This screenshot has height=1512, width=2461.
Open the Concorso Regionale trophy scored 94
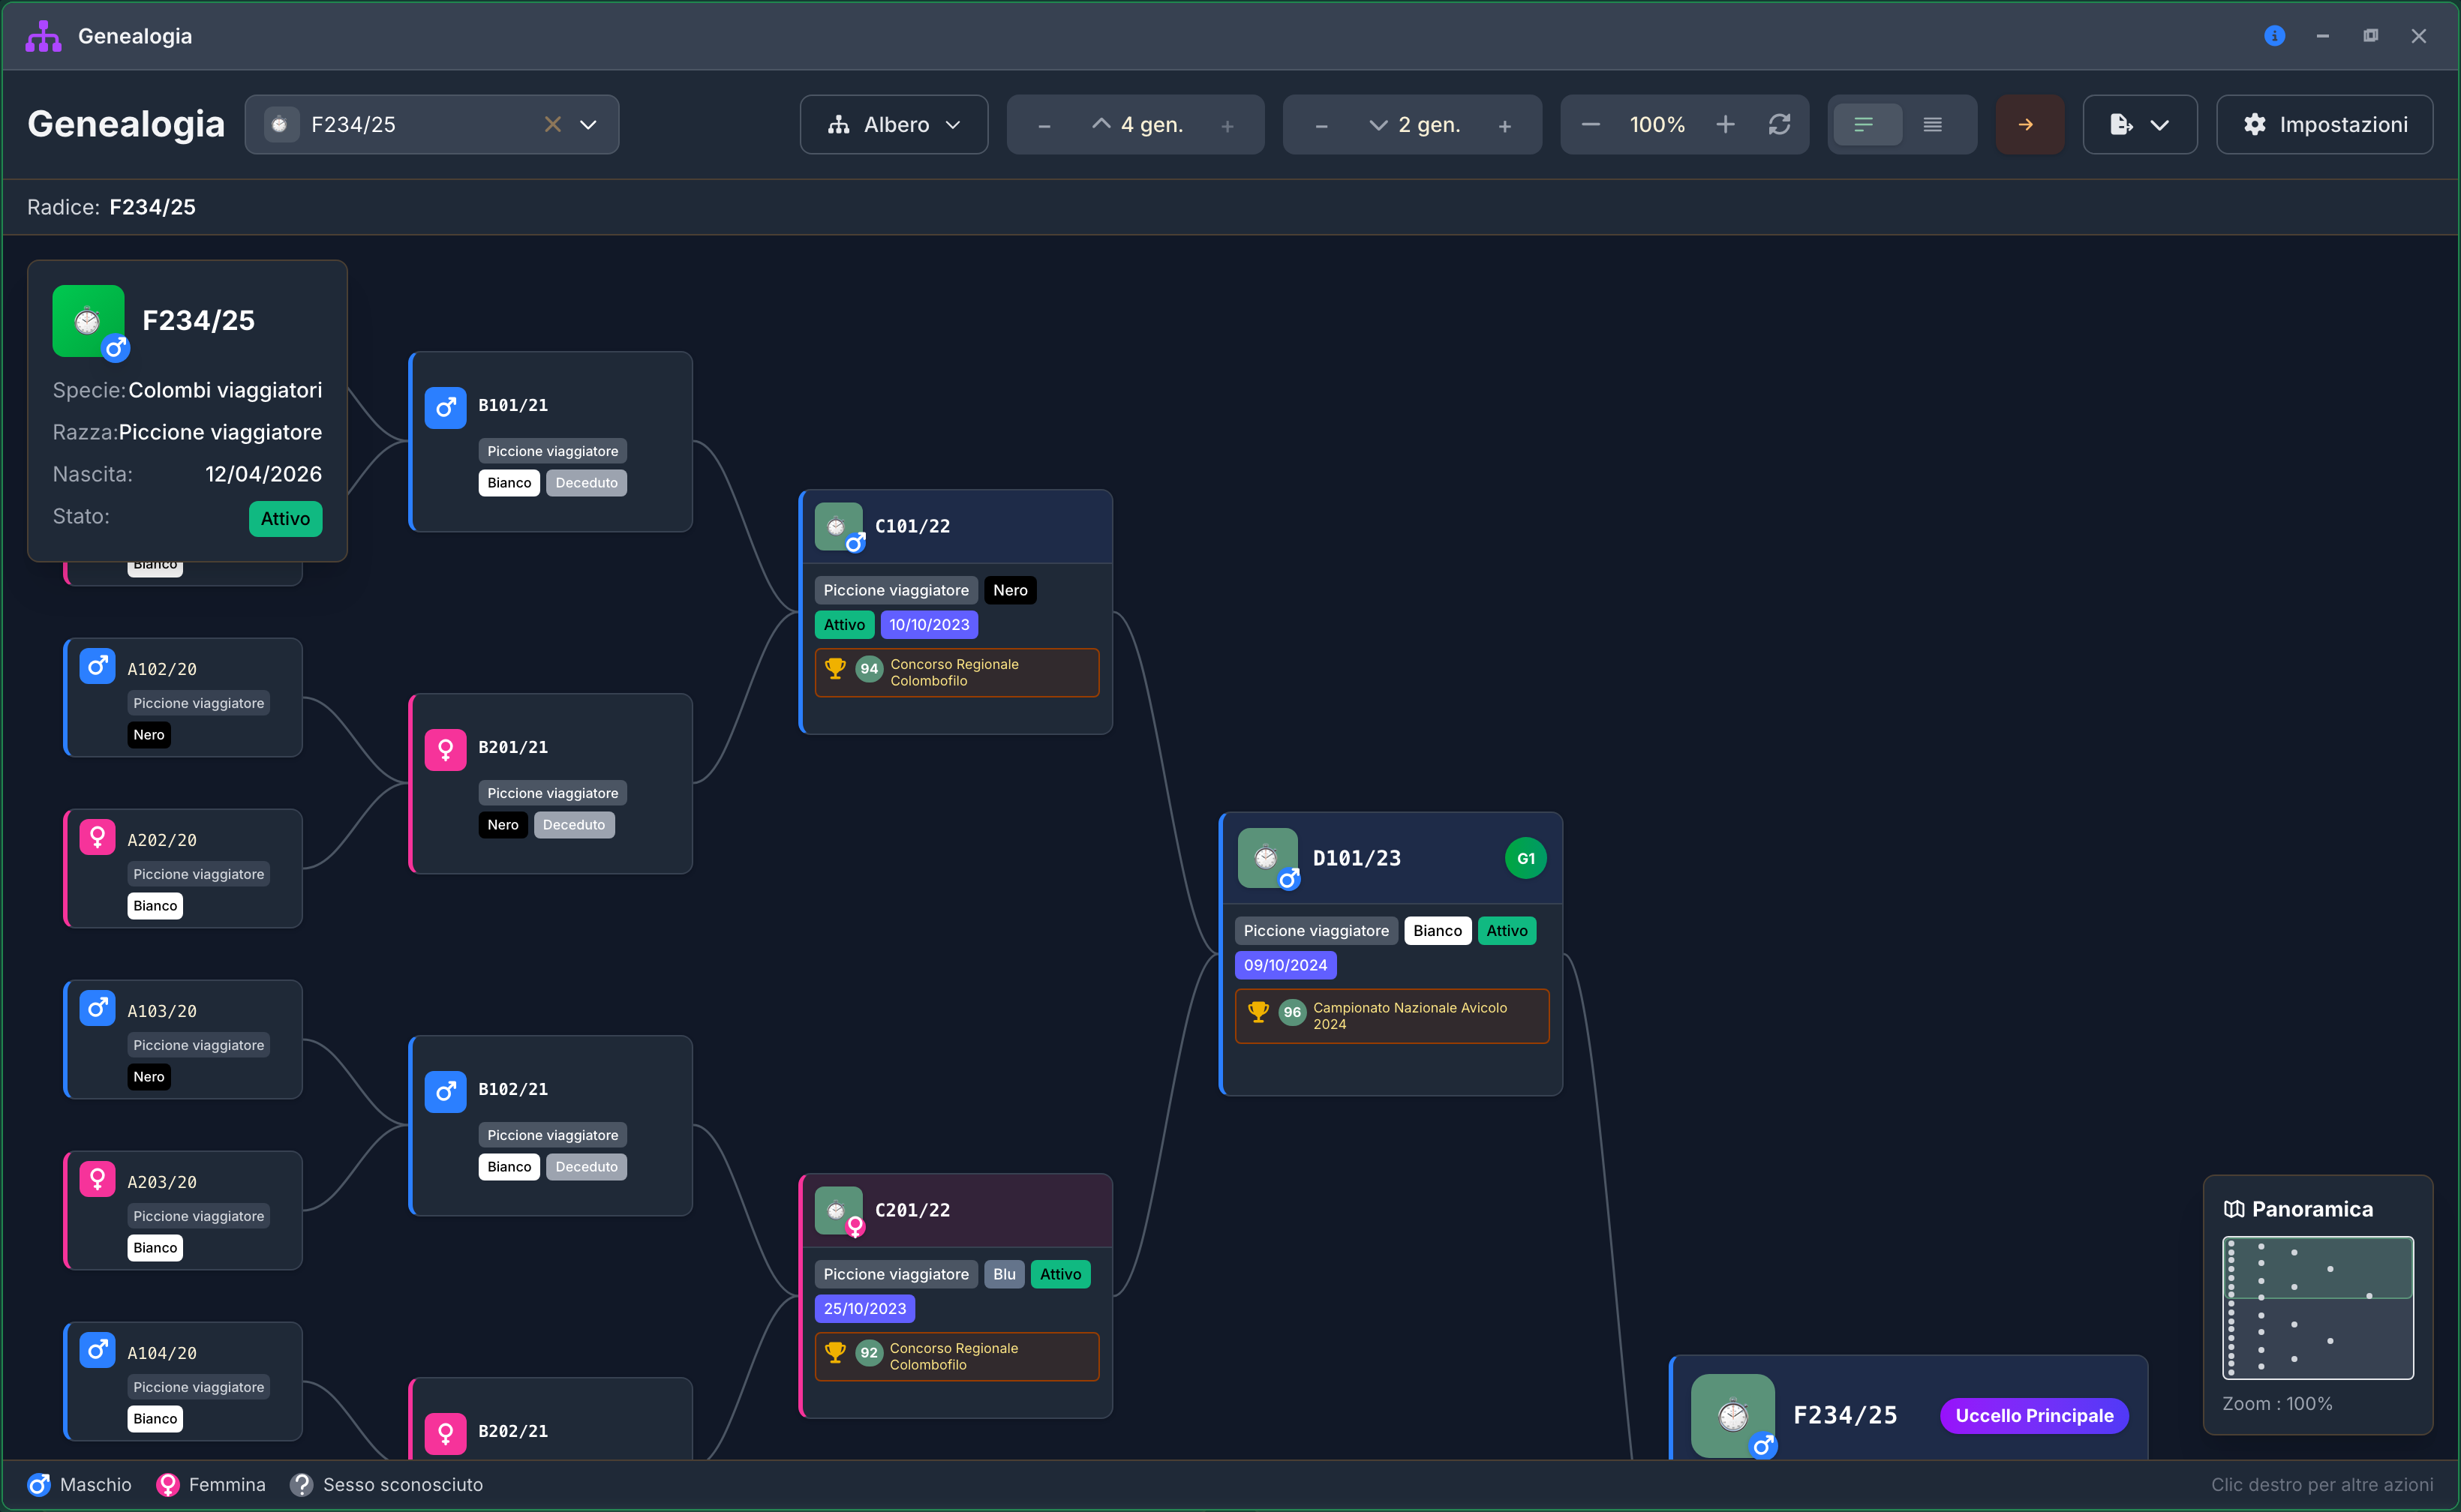[957, 672]
